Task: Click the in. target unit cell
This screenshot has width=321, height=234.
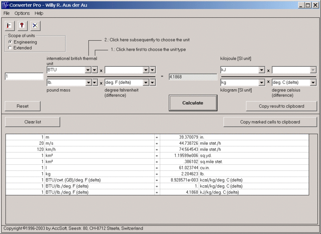Action: pos(254,137)
